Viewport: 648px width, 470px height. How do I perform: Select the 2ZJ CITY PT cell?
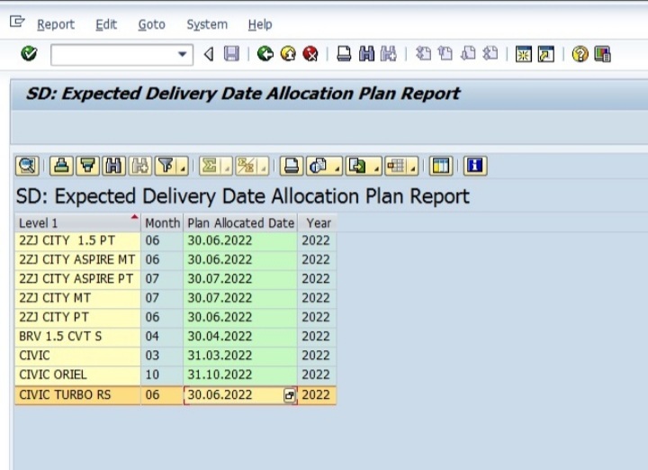[x=77, y=317]
